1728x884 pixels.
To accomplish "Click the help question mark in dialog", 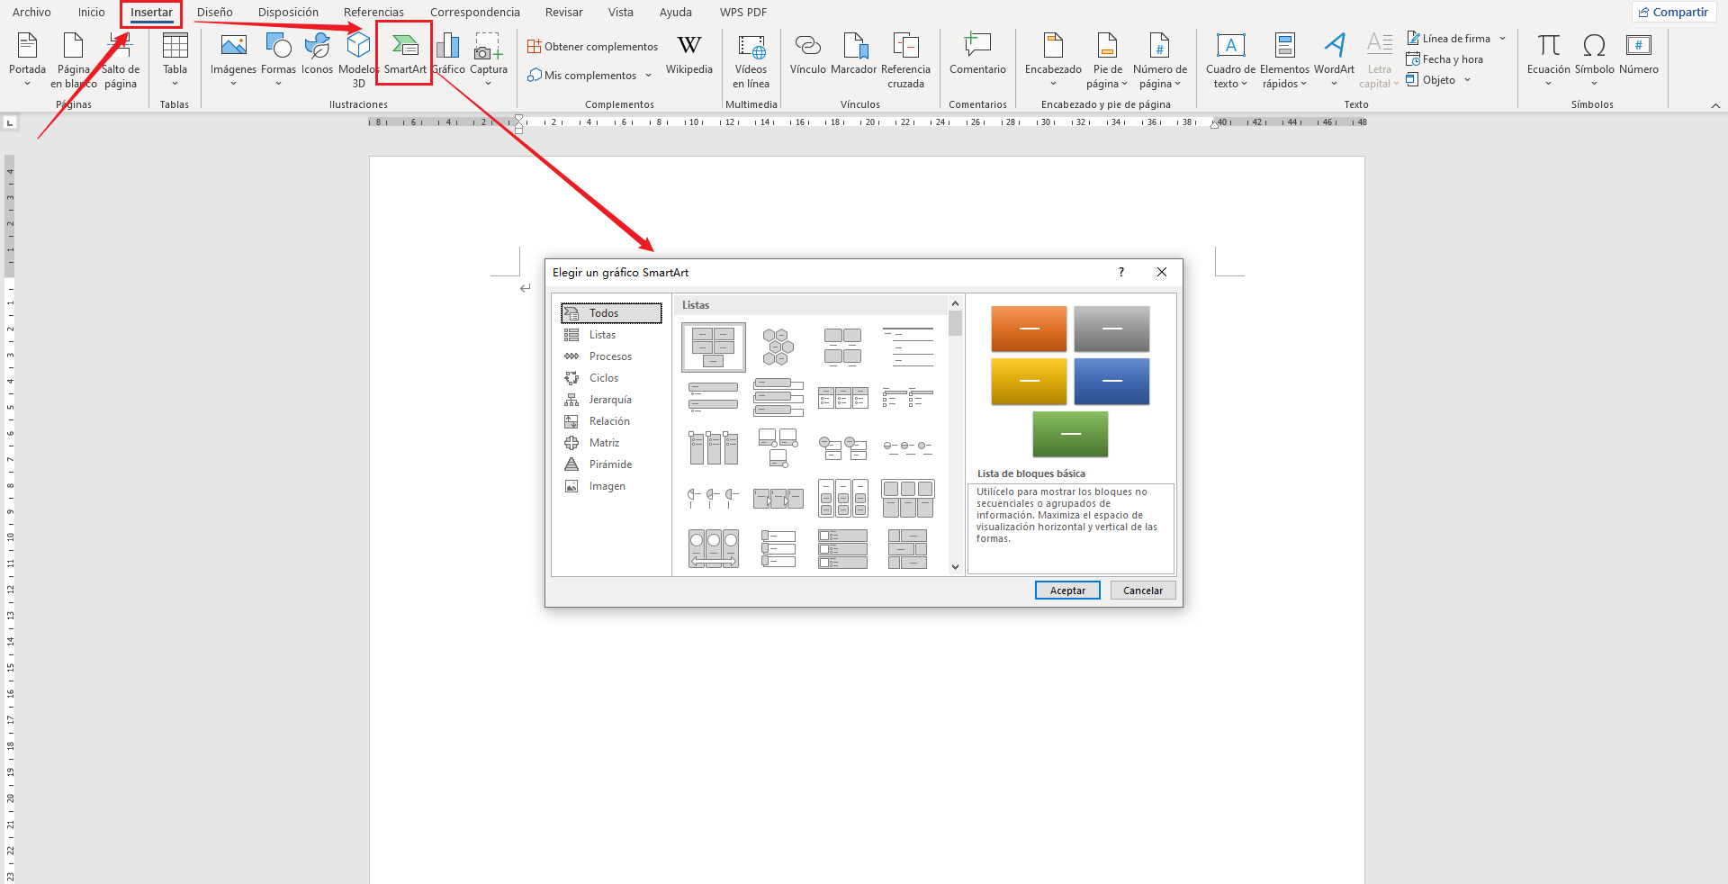I will pos(1121,272).
